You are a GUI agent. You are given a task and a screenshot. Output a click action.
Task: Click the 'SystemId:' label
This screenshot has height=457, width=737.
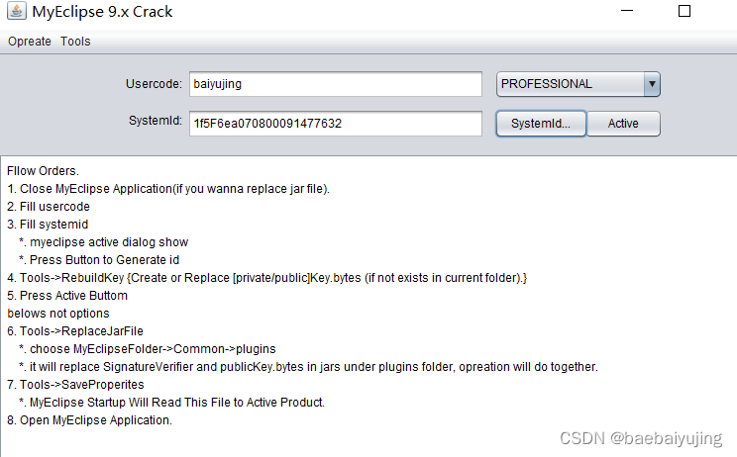tap(156, 123)
